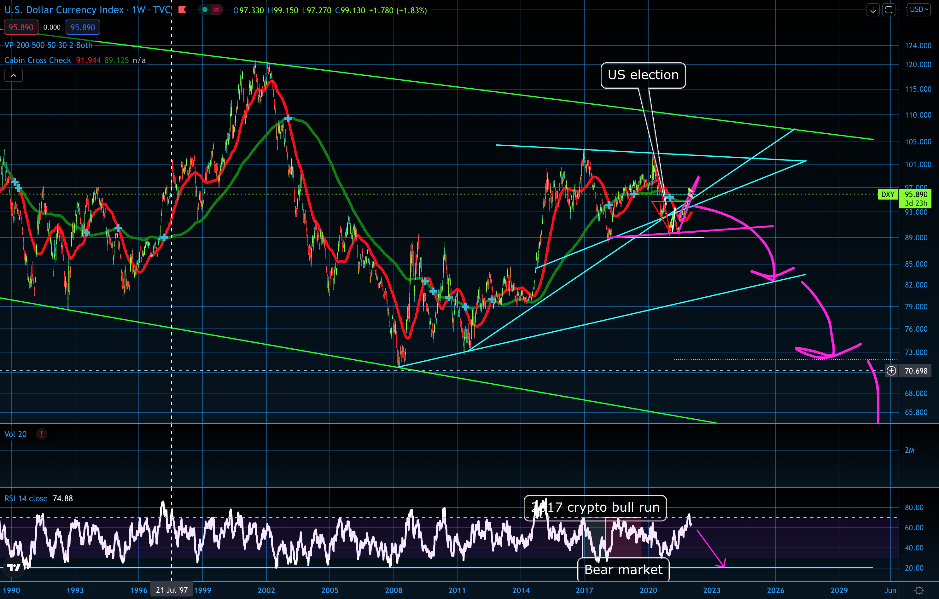Click the 1W interval in chart title
Image resolution: width=939 pixels, height=599 pixels.
tap(138, 10)
